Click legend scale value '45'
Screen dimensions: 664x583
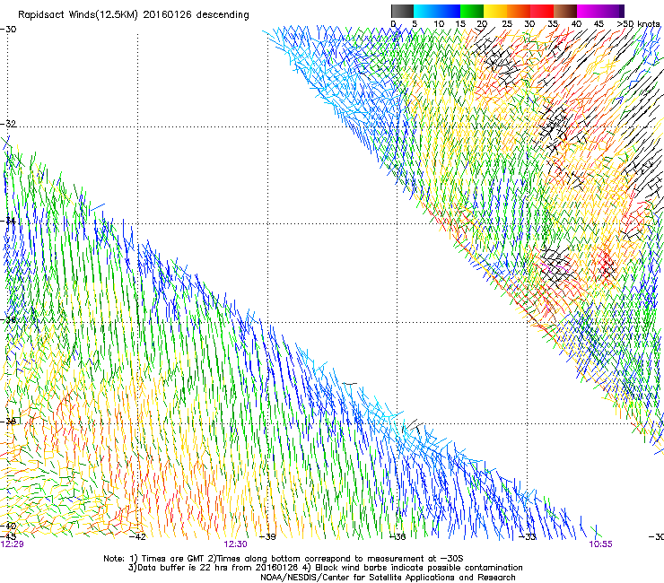coord(598,24)
